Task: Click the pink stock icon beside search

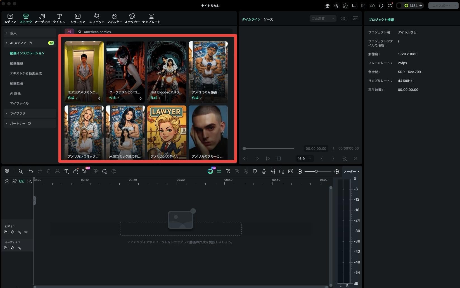Action: point(69,32)
